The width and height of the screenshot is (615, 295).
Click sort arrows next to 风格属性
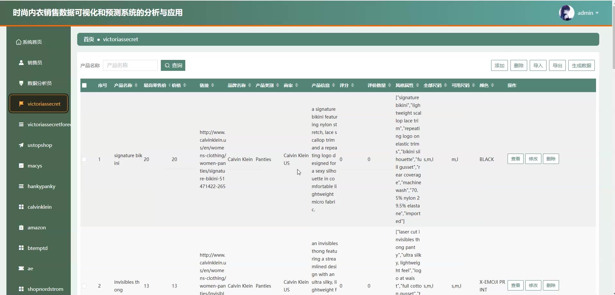418,85
